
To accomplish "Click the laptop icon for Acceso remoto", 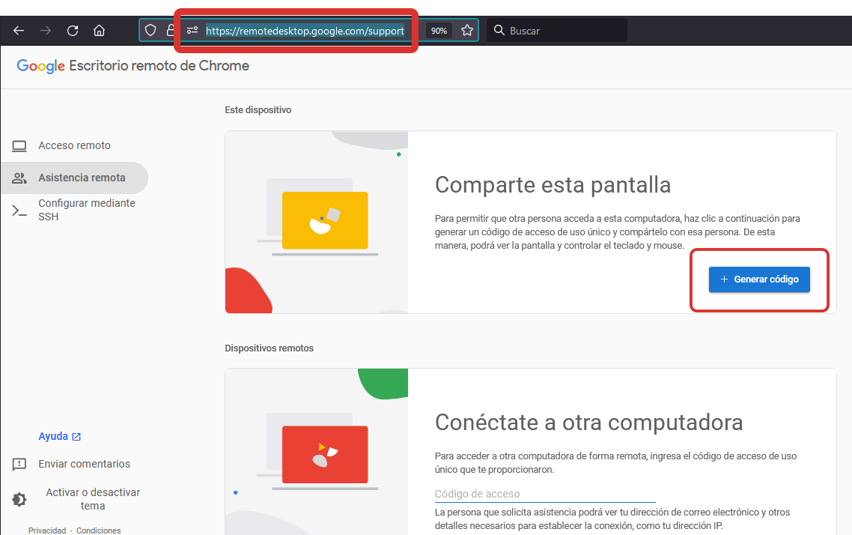I will (19, 145).
